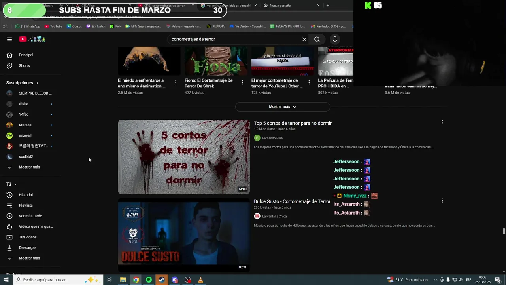Go to Principal in the sidebar
Image resolution: width=506 pixels, height=285 pixels.
(30, 55)
